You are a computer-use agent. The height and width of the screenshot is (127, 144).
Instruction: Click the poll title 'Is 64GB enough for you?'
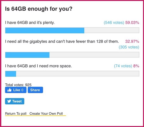[39, 9]
